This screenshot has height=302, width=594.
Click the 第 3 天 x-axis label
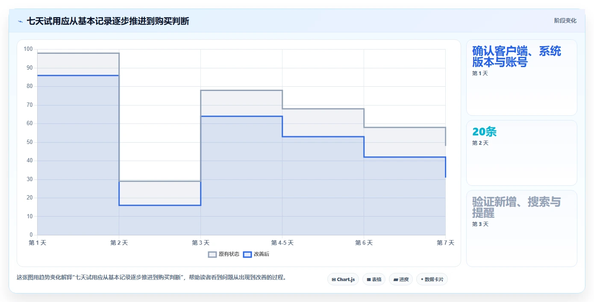tap(200, 243)
